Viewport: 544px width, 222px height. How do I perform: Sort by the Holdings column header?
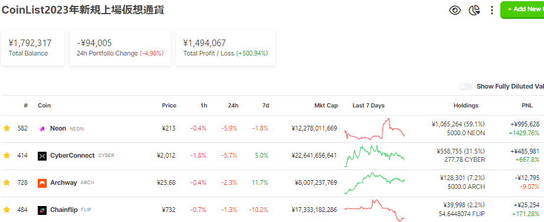[x=466, y=105]
